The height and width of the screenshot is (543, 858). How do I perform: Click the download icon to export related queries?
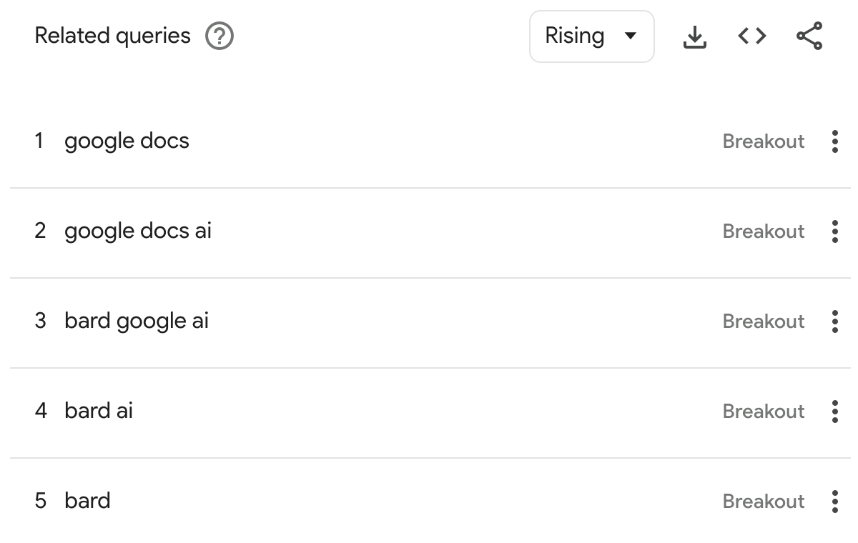695,35
